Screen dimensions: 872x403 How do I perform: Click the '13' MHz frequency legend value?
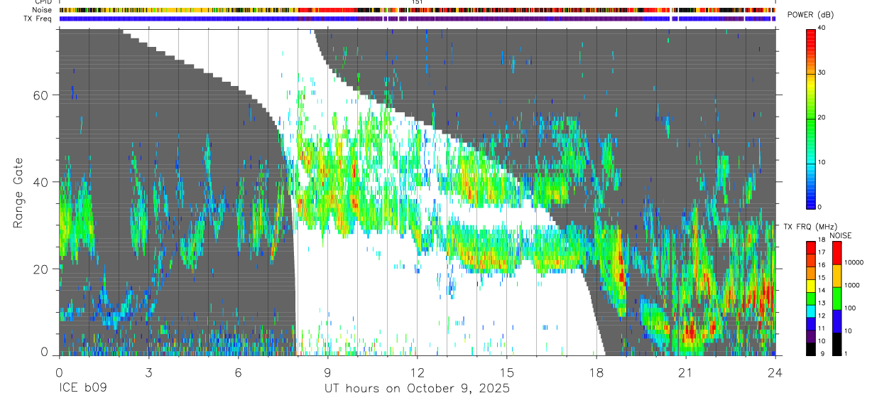coord(823,303)
